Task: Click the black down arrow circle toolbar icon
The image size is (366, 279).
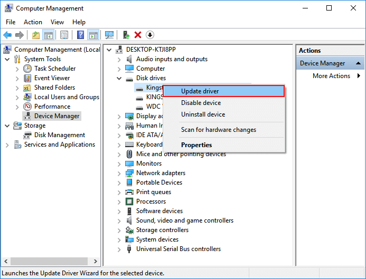Action: 150,35
